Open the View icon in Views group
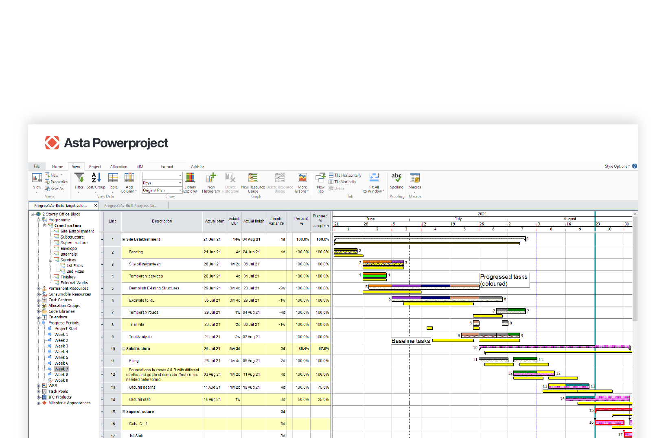The image size is (666, 438). (37, 181)
